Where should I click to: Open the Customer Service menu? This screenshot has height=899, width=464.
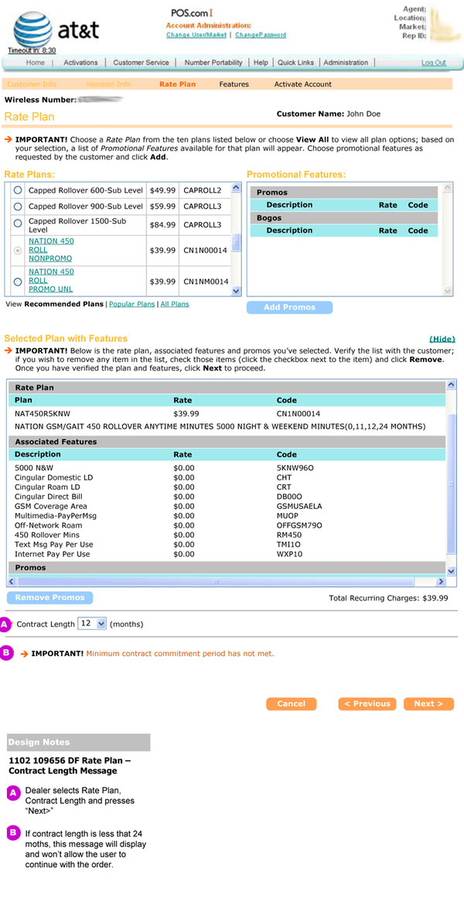[141, 63]
